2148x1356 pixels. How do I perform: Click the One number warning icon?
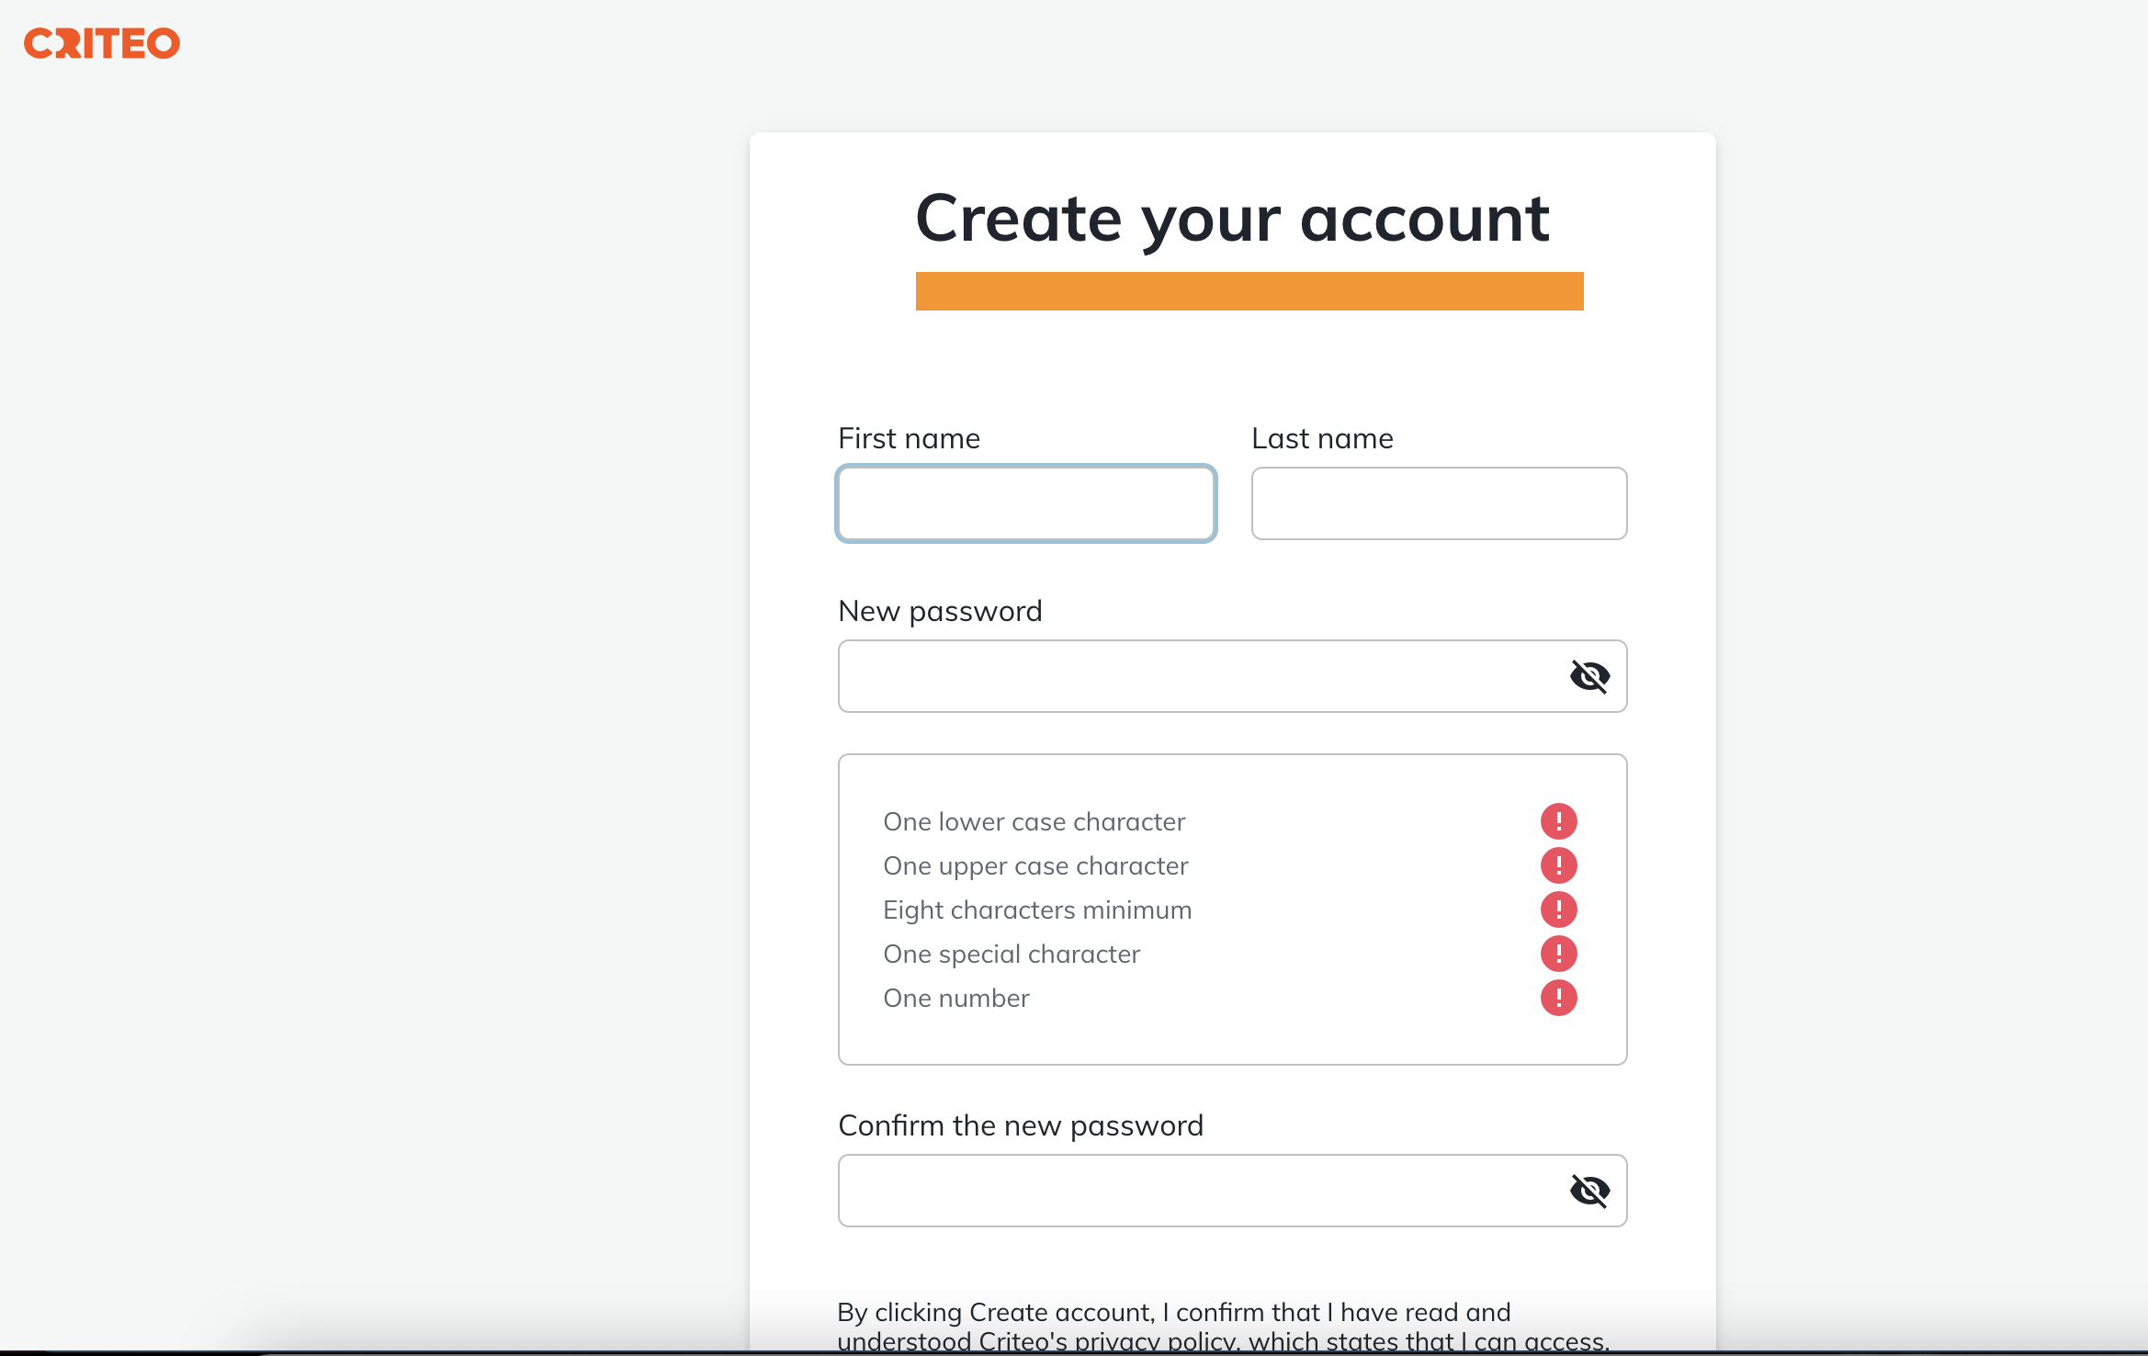[1559, 998]
